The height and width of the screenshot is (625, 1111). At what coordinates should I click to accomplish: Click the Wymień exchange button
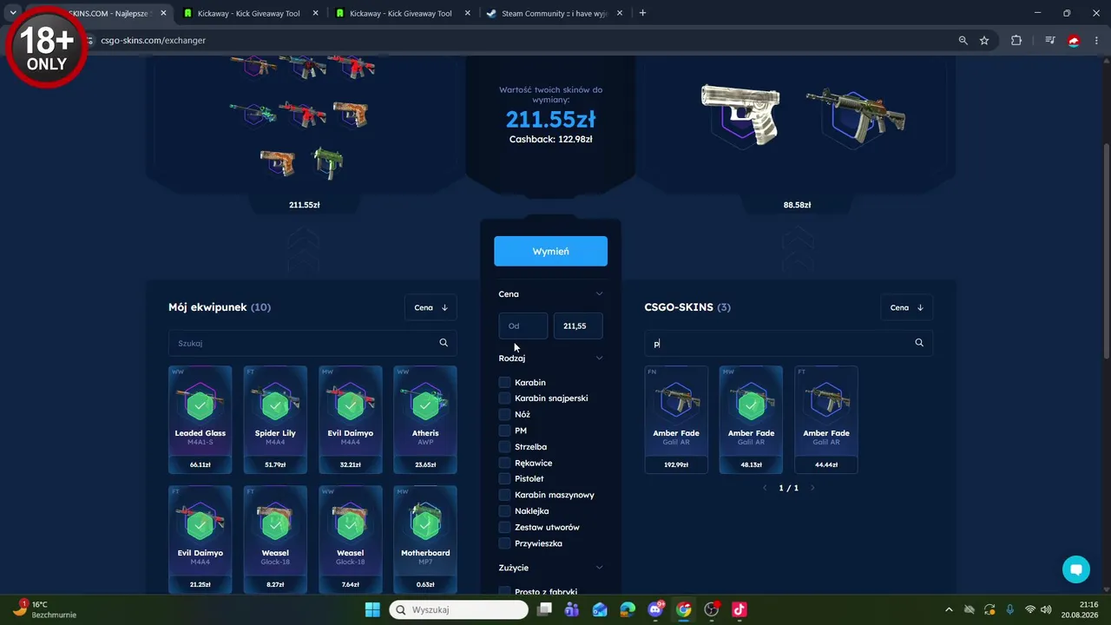point(550,251)
